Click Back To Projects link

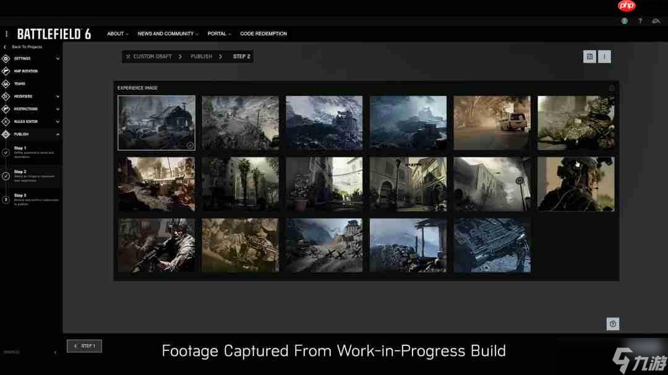coord(27,47)
